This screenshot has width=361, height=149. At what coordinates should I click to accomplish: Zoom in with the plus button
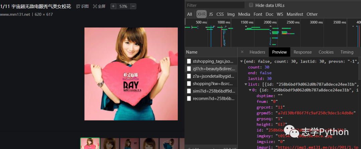tap(113, 6)
